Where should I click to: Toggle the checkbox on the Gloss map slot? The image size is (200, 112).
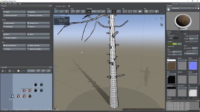[168, 76]
